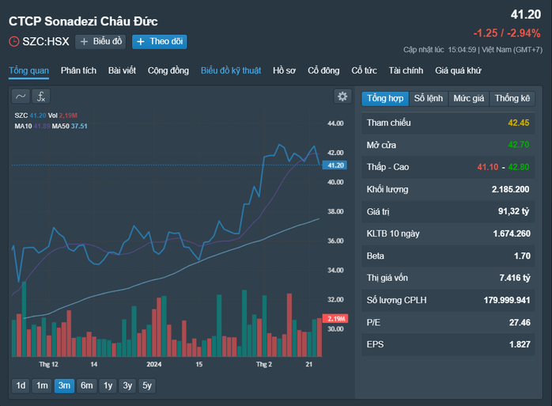Click the MA10 41.89 legend entry
This screenshot has height=406, width=552.
[32, 126]
